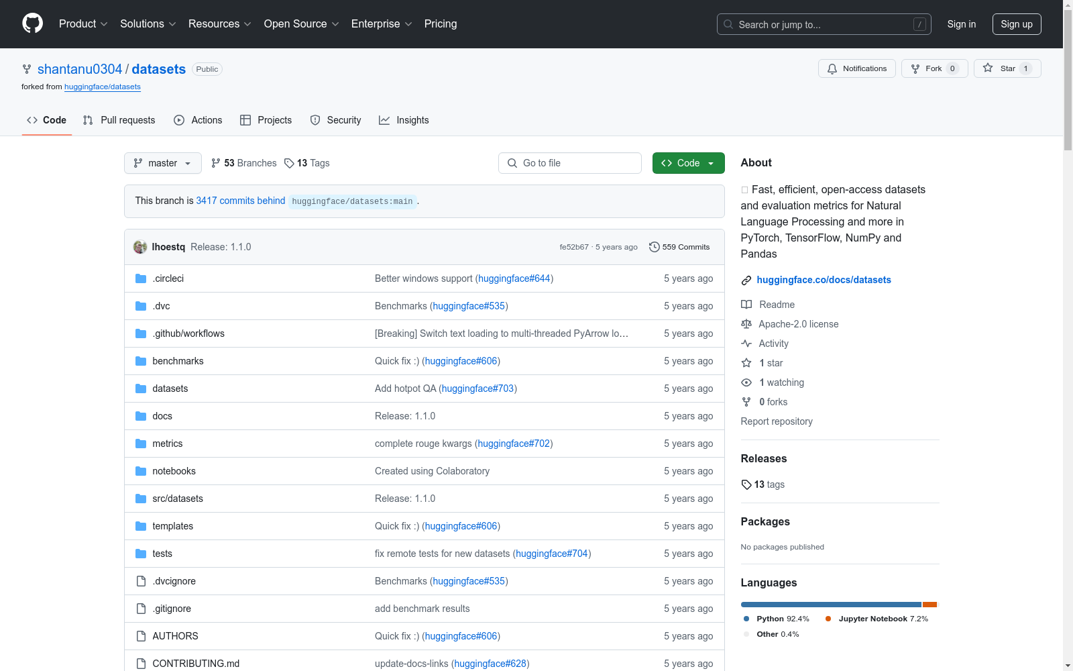Click the commit history clock icon
The height and width of the screenshot is (671, 1073).
655,247
